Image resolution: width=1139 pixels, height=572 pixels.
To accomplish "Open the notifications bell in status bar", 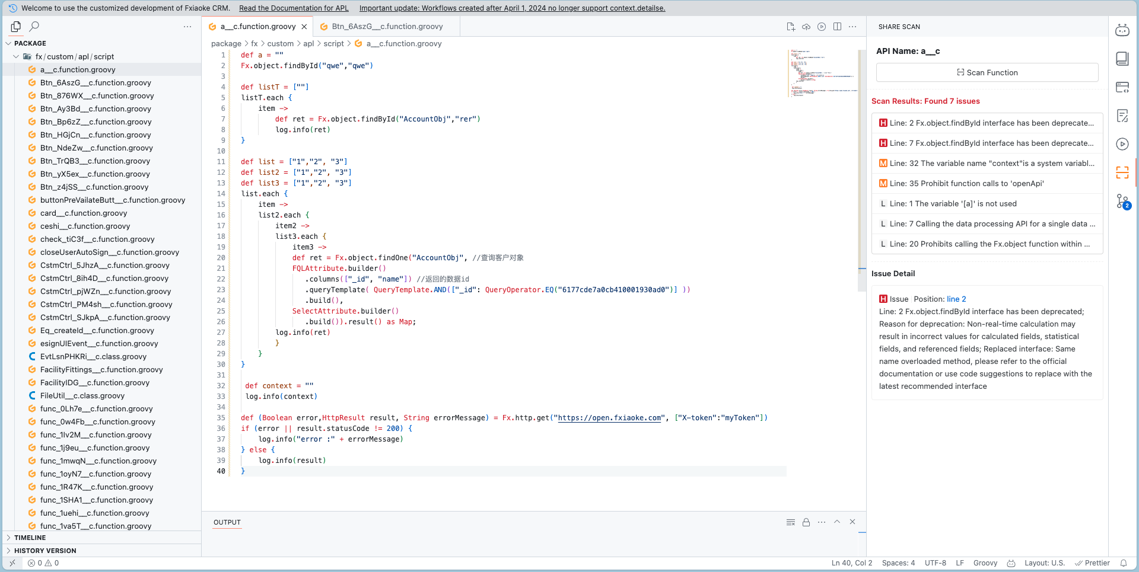I will 1124,563.
